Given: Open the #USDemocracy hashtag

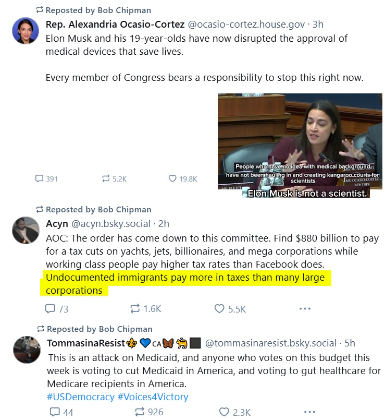Looking at the screenshot, I should [x=81, y=397].
